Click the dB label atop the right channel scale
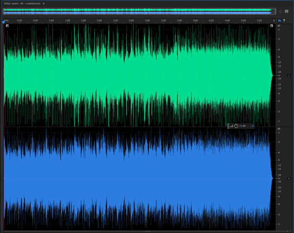294x233 pixels. (279, 129)
